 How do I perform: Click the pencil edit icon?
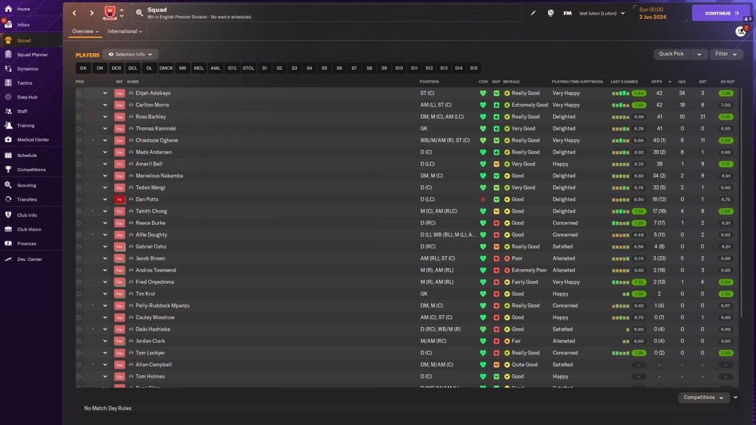[533, 13]
